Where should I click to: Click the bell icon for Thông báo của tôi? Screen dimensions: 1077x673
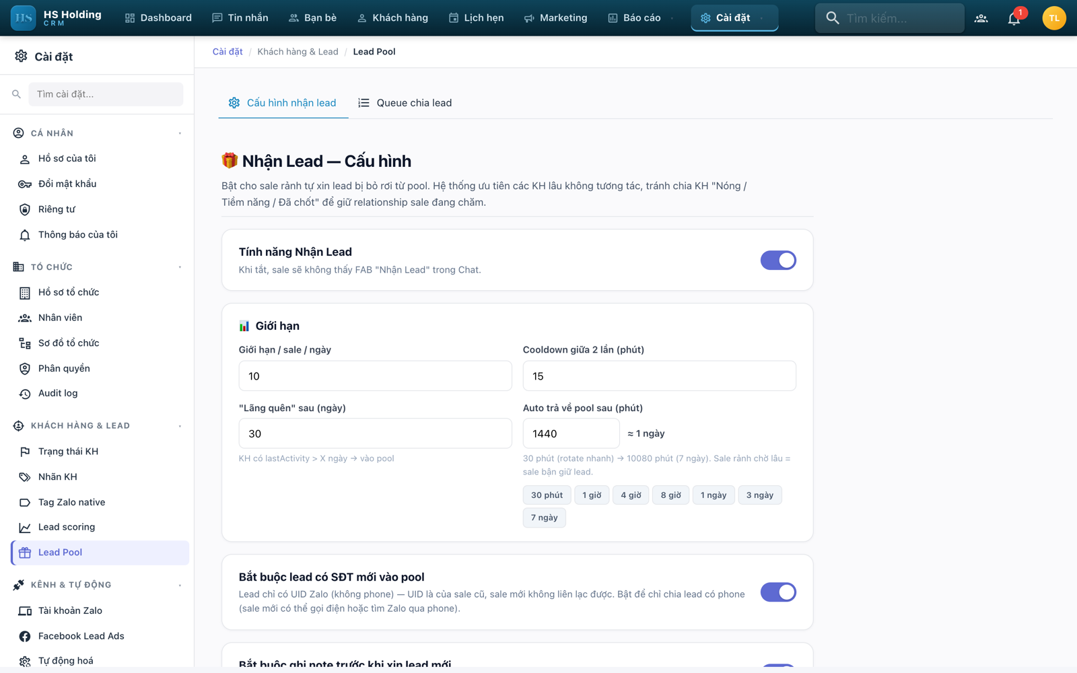[x=24, y=235]
